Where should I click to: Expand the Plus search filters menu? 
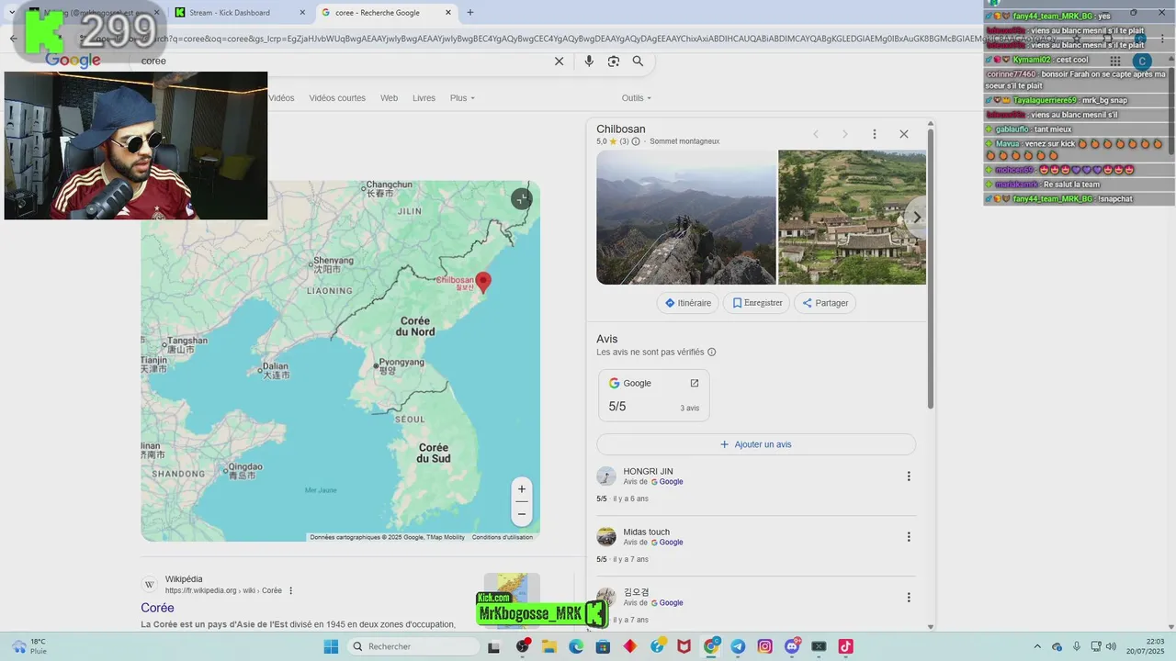(462, 98)
